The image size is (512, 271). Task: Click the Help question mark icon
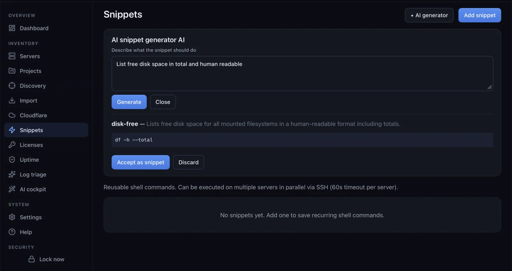click(12, 232)
